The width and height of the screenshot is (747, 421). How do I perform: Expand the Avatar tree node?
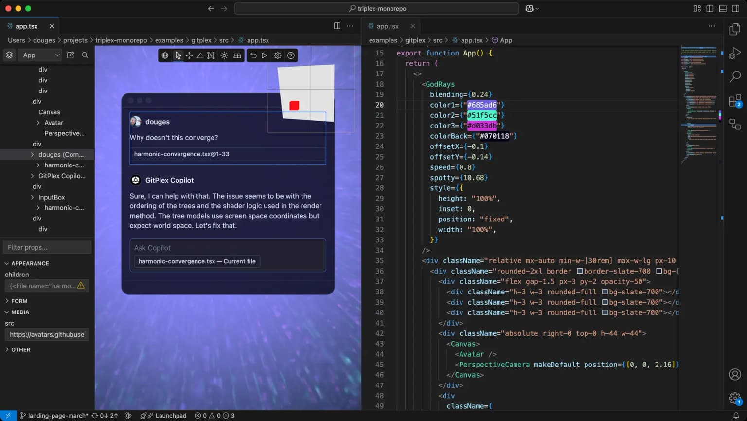38,123
